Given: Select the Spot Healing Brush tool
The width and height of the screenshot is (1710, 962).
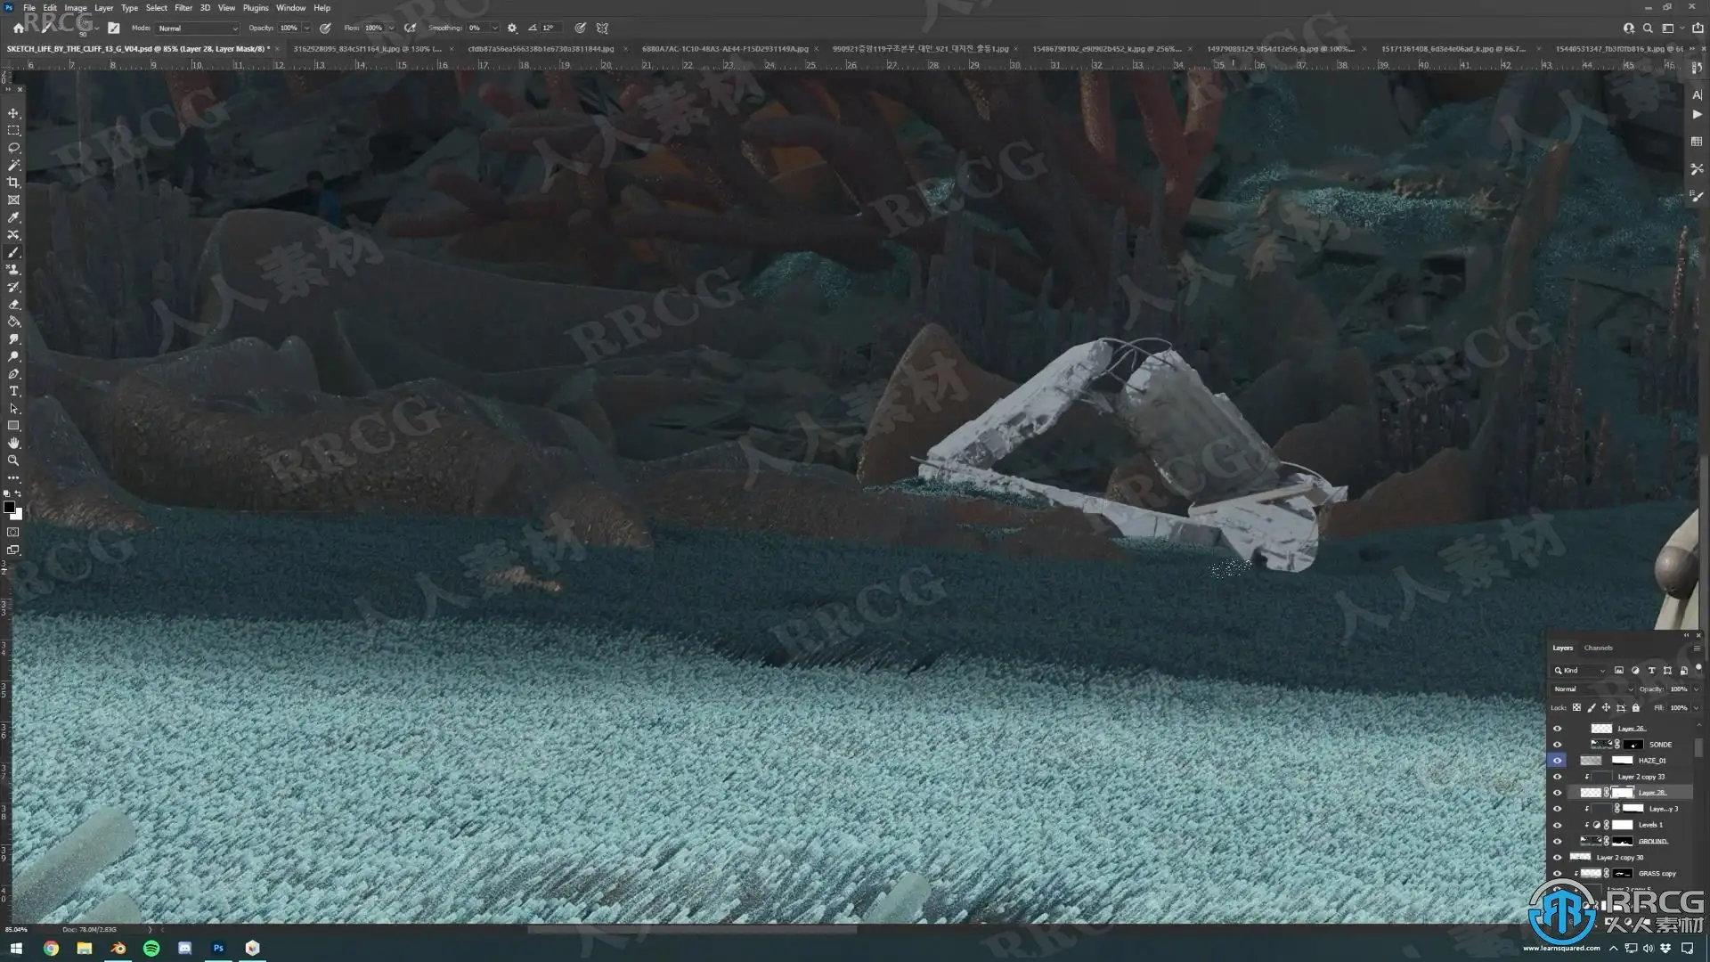Looking at the screenshot, I should point(13,235).
